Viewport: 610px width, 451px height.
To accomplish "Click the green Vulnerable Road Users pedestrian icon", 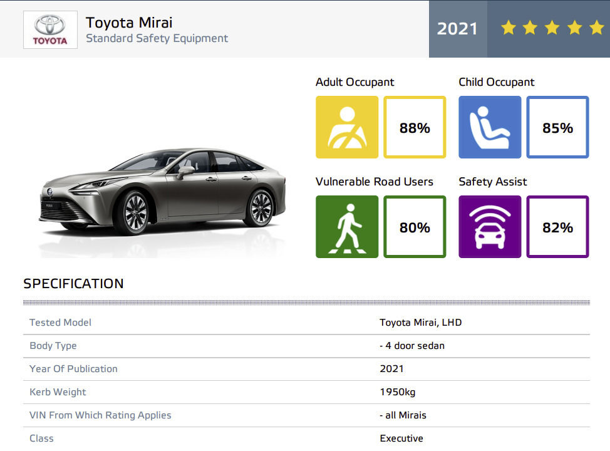I will click(347, 227).
